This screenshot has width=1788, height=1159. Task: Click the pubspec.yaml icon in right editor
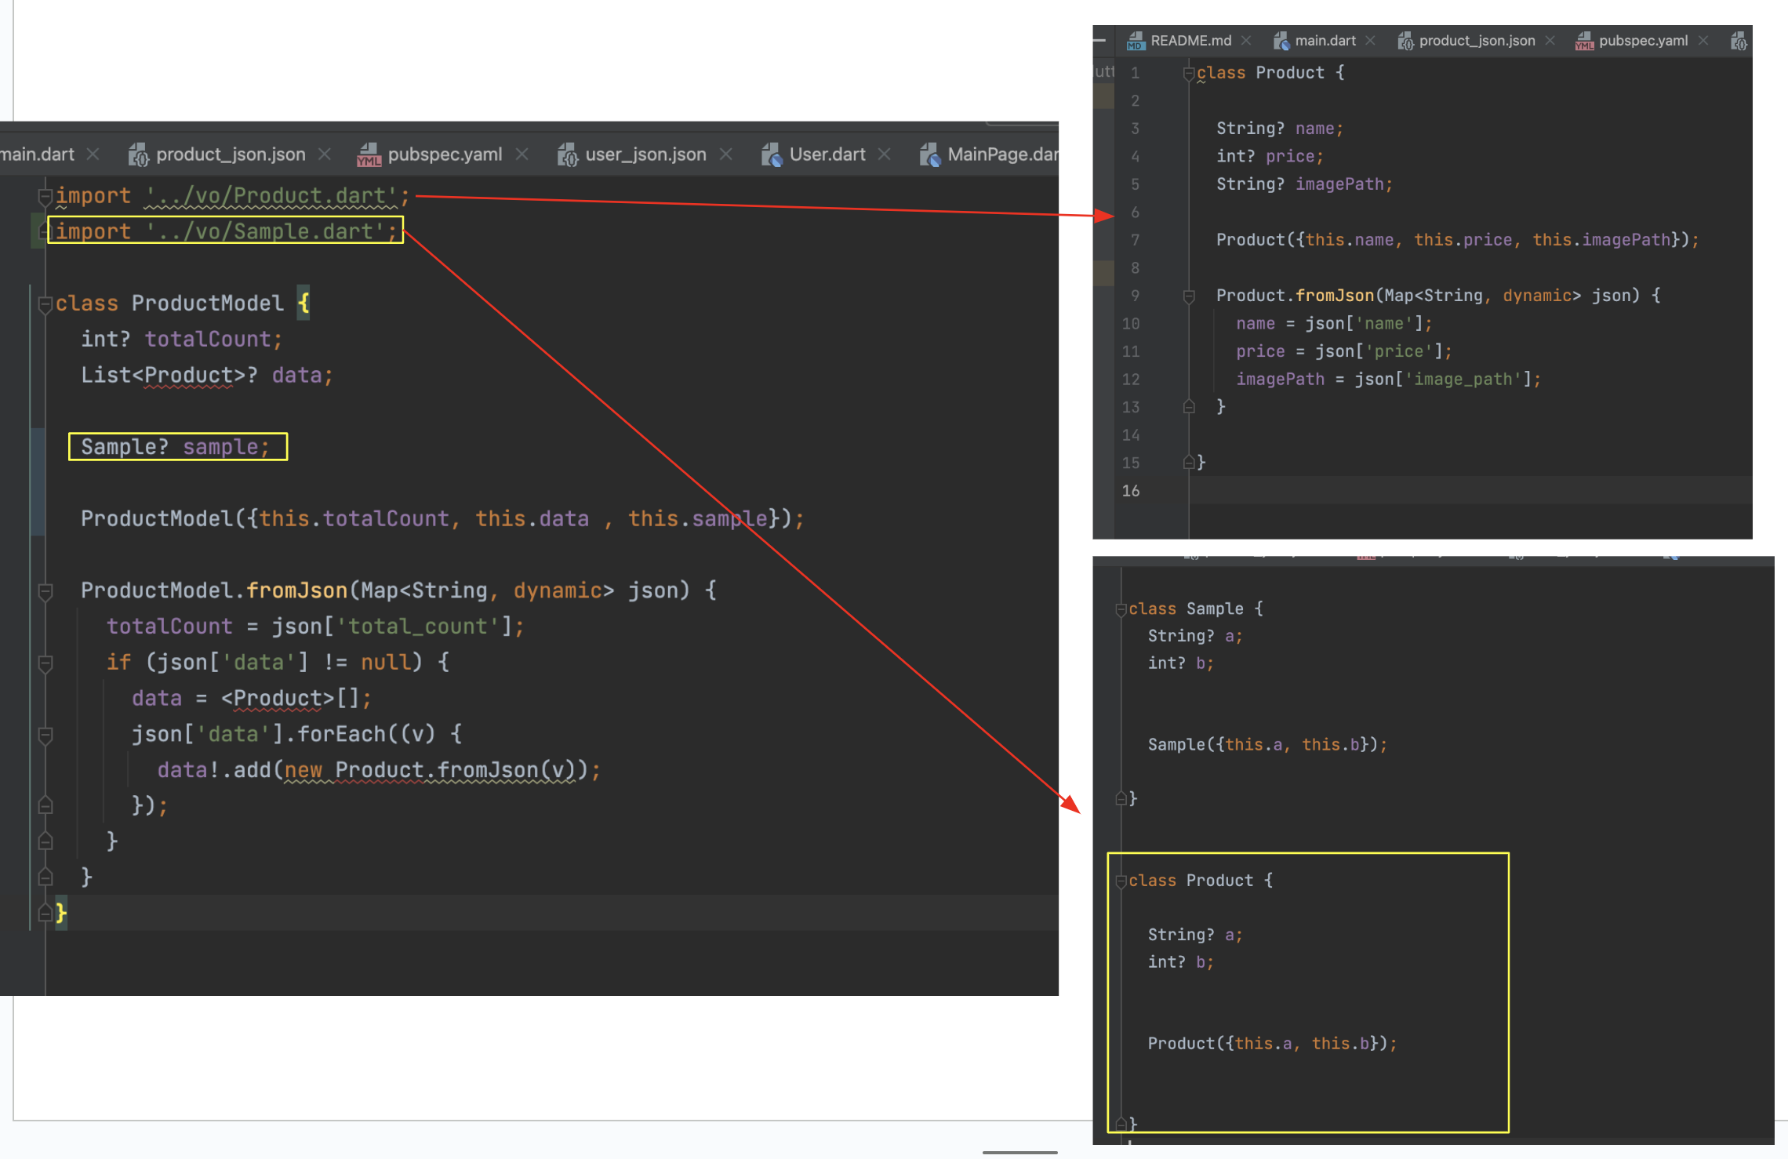pyautogui.click(x=1584, y=41)
